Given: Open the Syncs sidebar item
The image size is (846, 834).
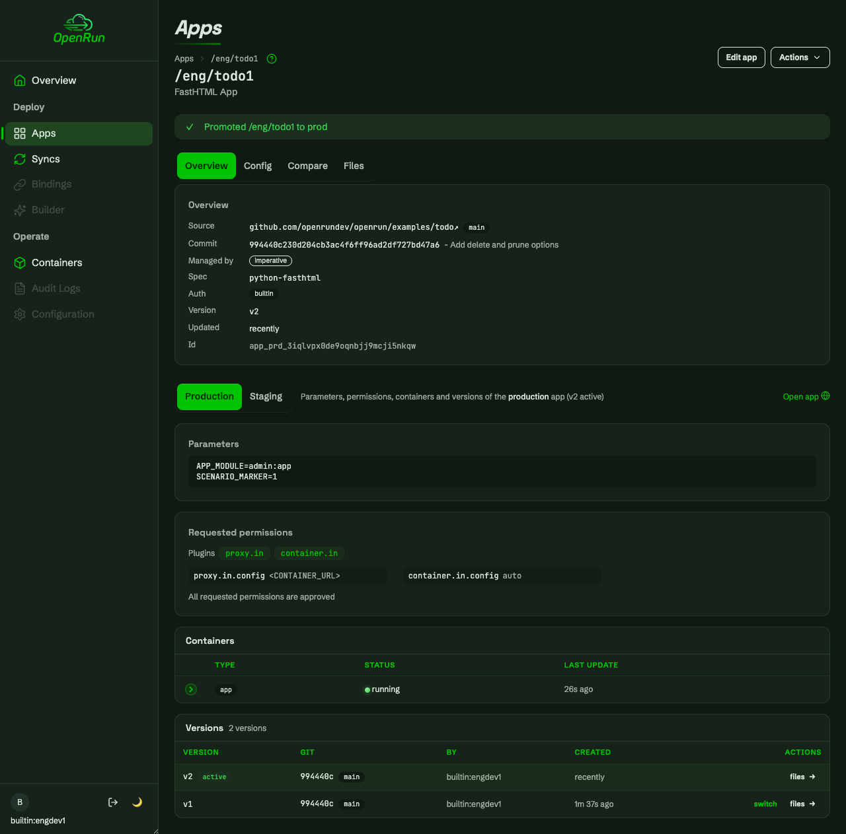Looking at the screenshot, I should coord(79,159).
